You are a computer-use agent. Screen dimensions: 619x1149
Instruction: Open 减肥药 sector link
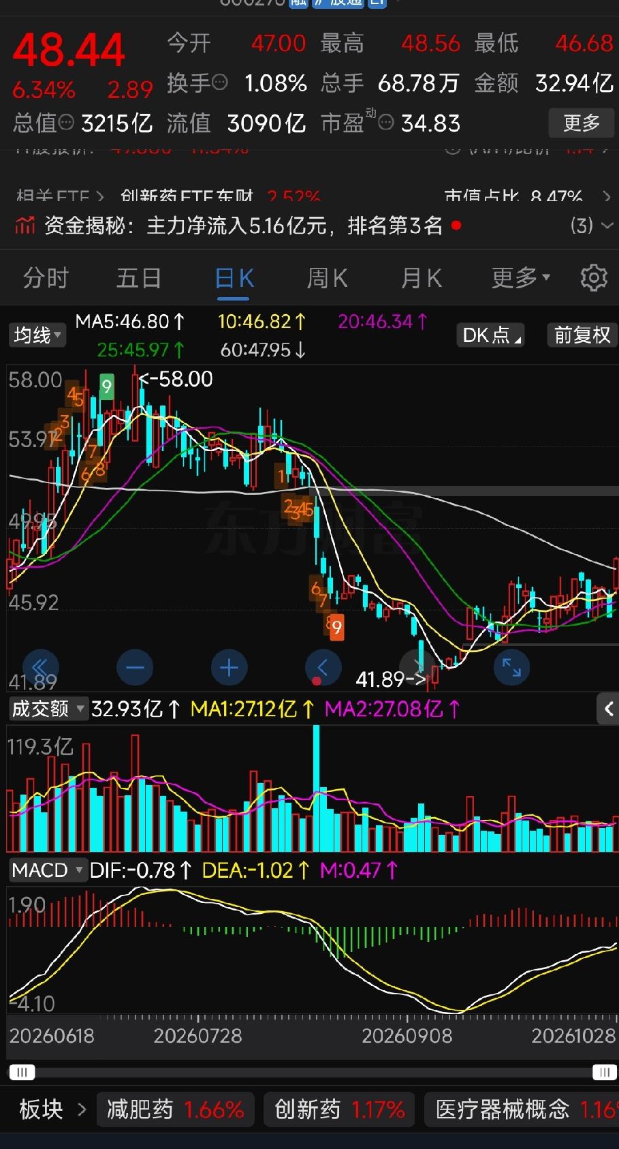point(175,1109)
